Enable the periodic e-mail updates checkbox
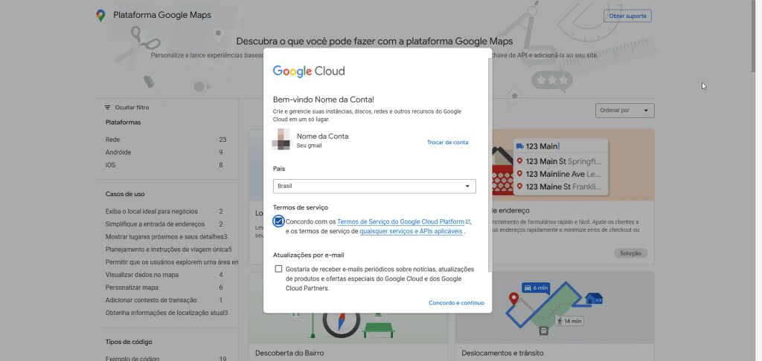 tap(278, 269)
